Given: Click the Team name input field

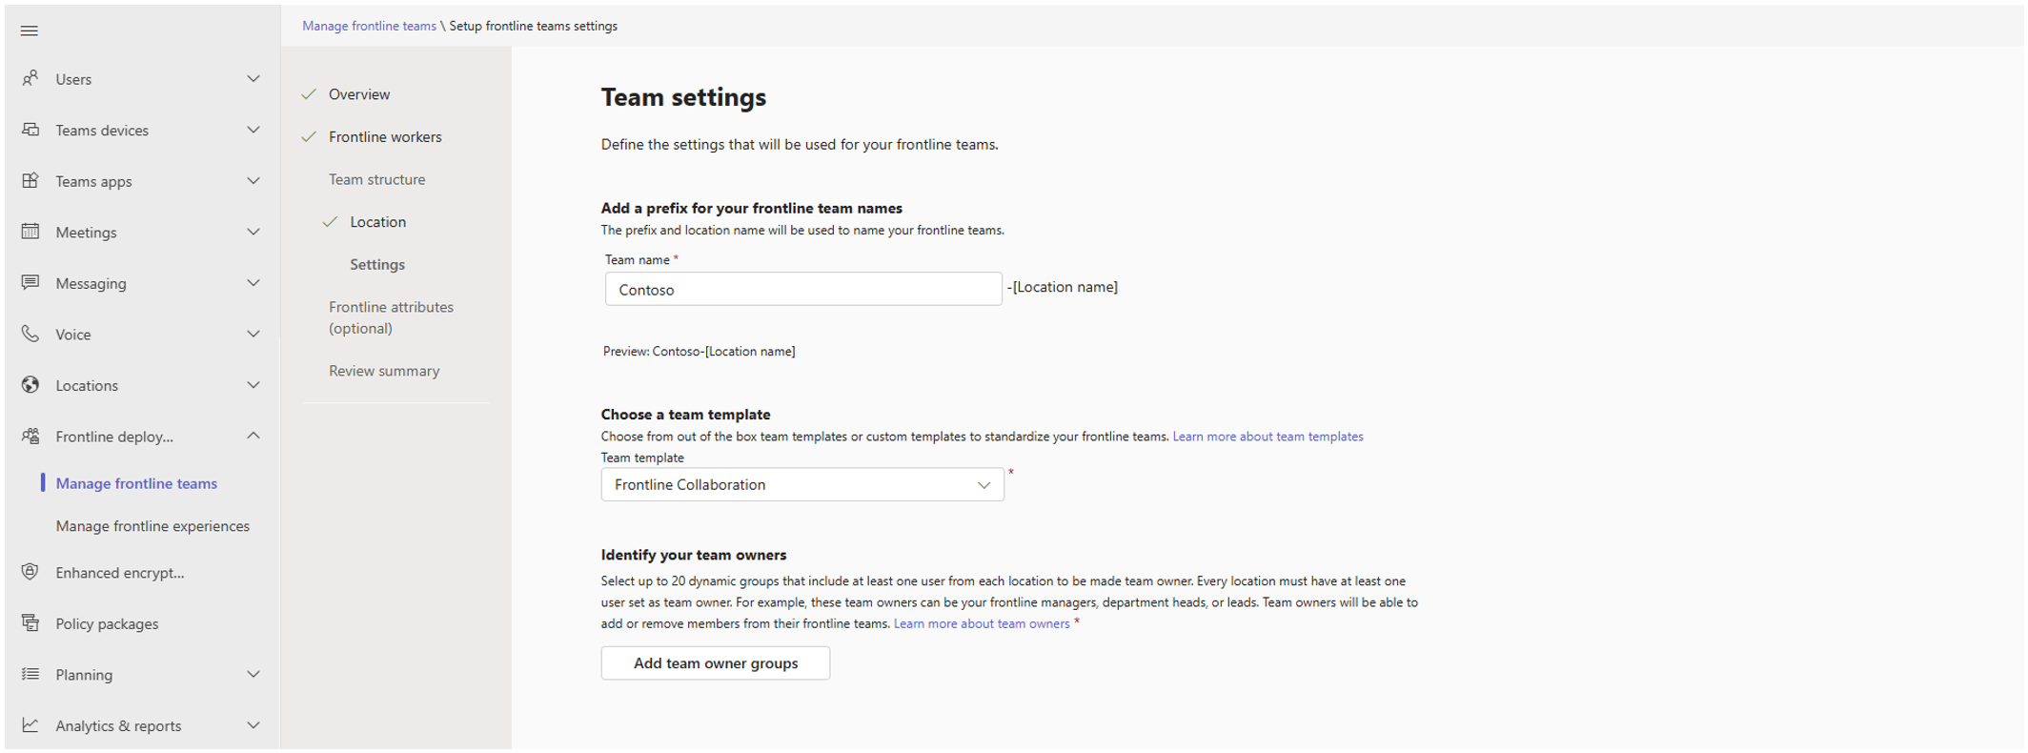Looking at the screenshot, I should pos(802,290).
